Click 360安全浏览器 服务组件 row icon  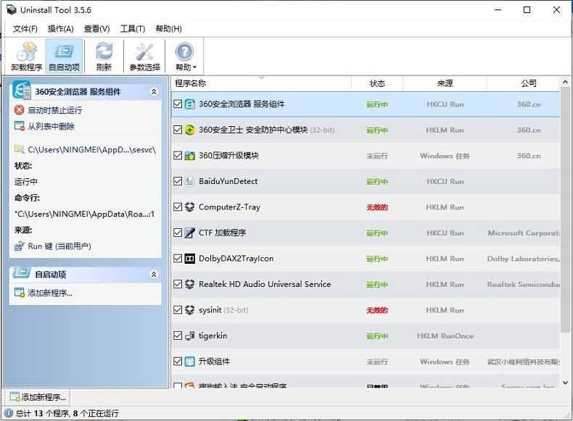point(189,104)
